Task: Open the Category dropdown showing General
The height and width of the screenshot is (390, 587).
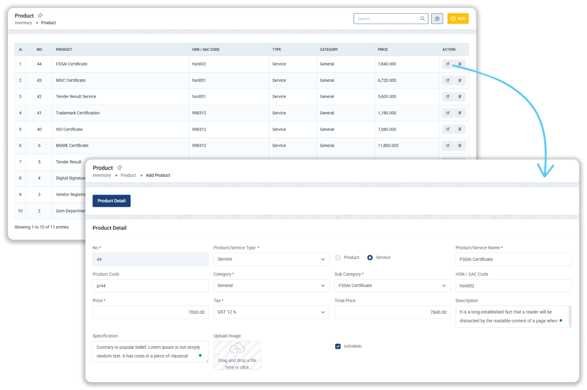Action: click(271, 286)
